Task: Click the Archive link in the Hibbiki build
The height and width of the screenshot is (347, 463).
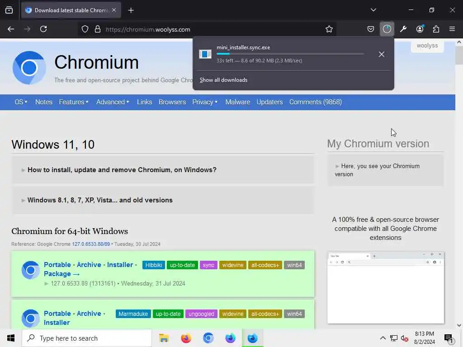Action: [x=89, y=265]
